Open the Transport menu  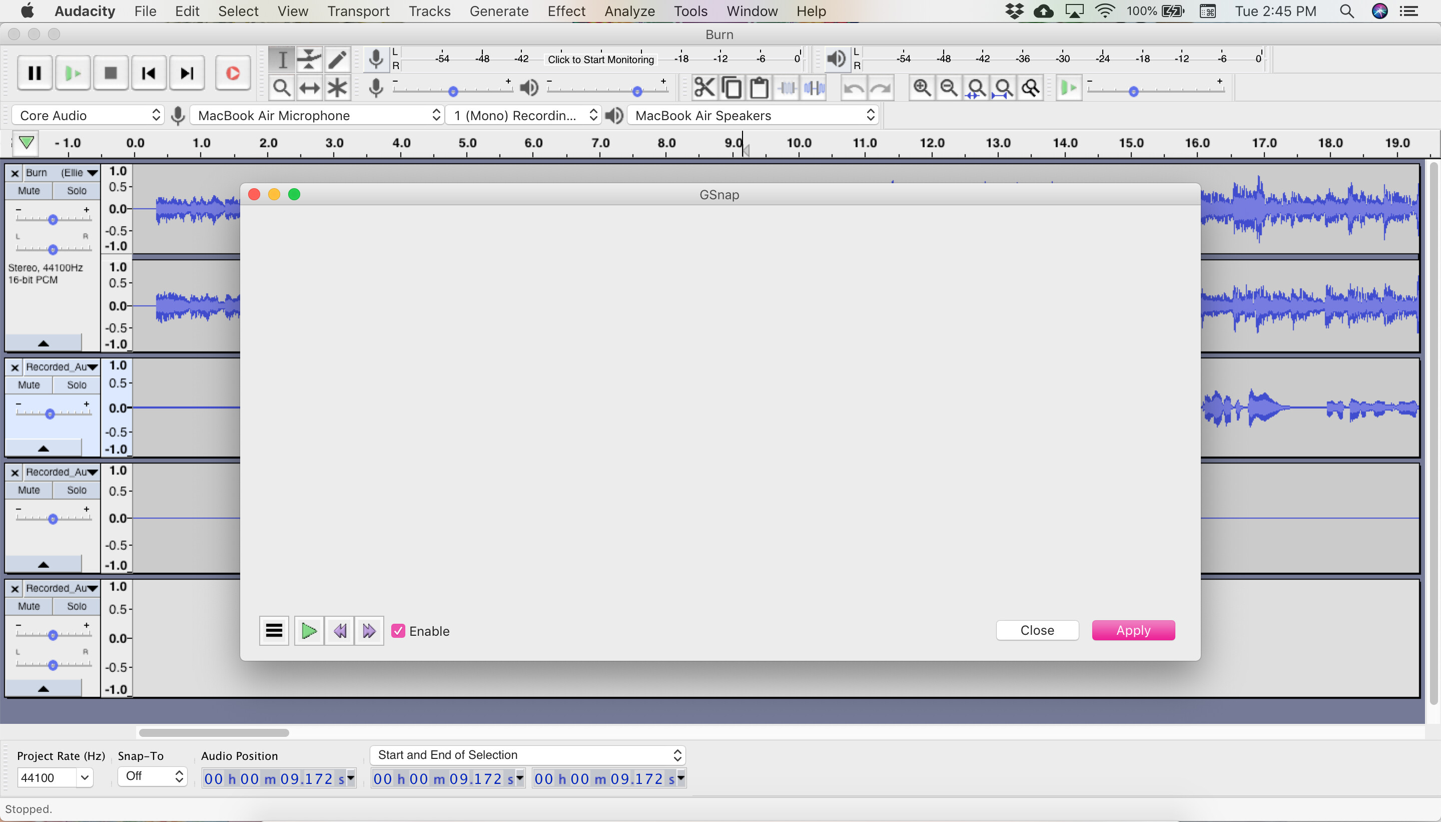[x=358, y=12]
